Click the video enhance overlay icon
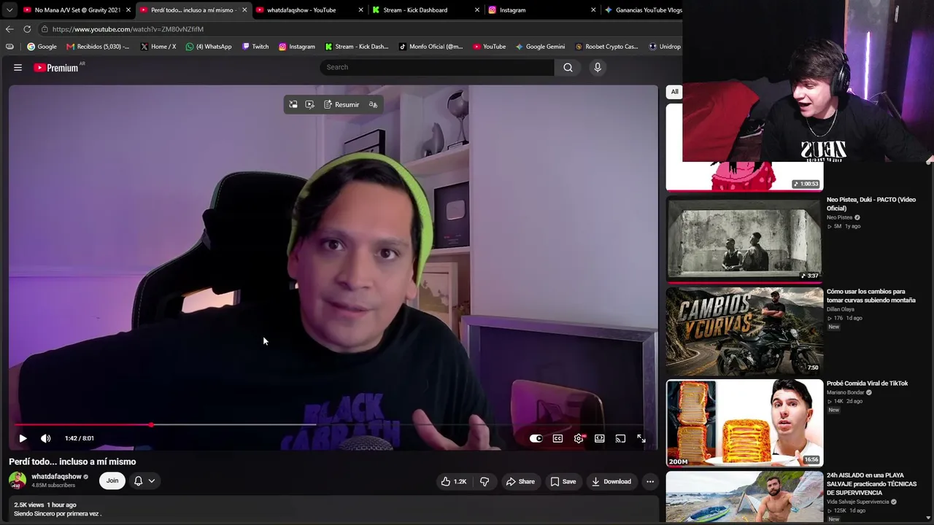This screenshot has width=934, height=525. click(310, 104)
